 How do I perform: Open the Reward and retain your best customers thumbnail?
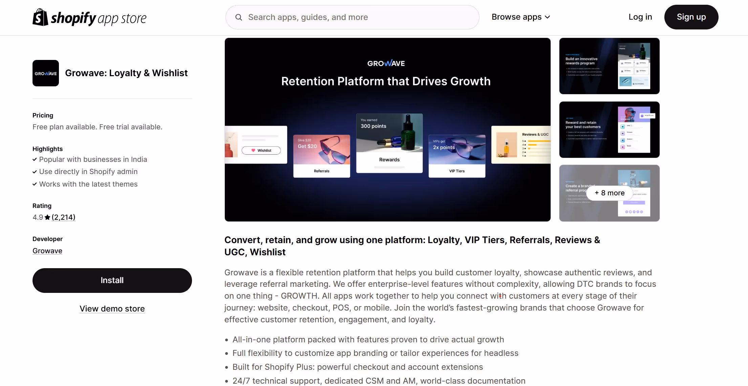pos(609,130)
